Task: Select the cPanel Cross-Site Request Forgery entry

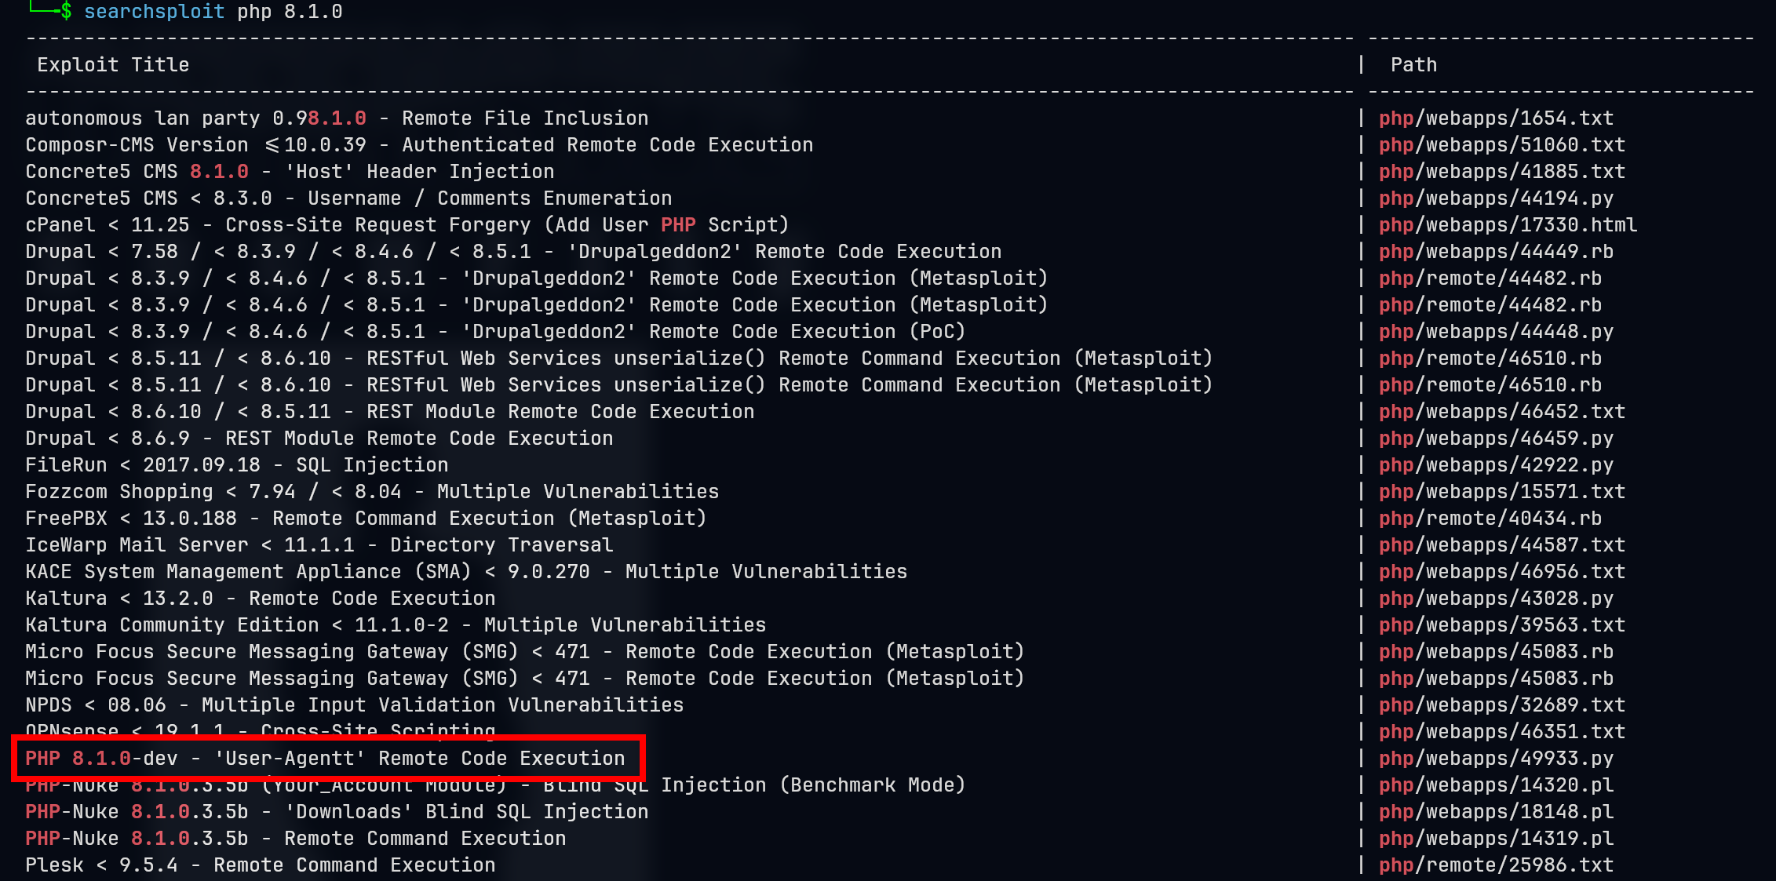Action: click(x=407, y=225)
